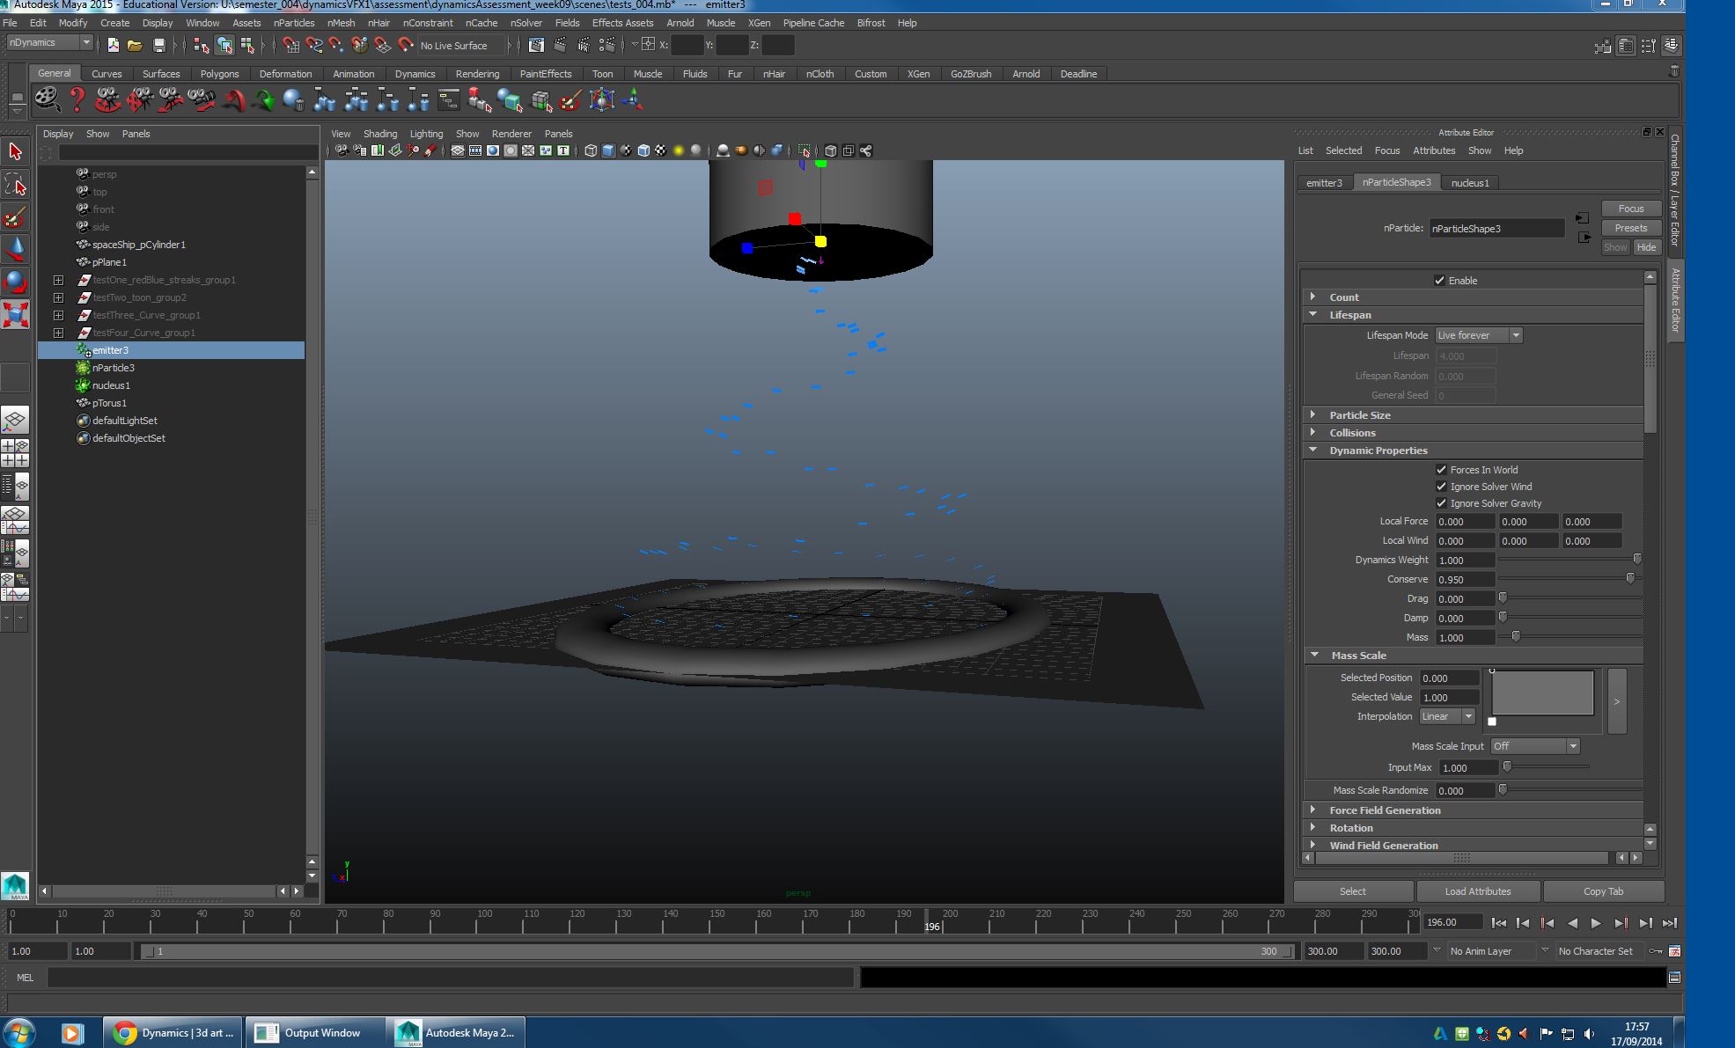Screen dimensions: 1735x1048
Task: Switch to the nucleus1 attribute tab
Action: (1469, 183)
